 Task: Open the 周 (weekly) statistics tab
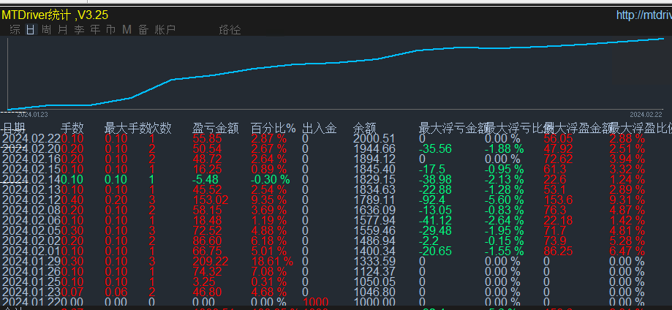(46, 29)
